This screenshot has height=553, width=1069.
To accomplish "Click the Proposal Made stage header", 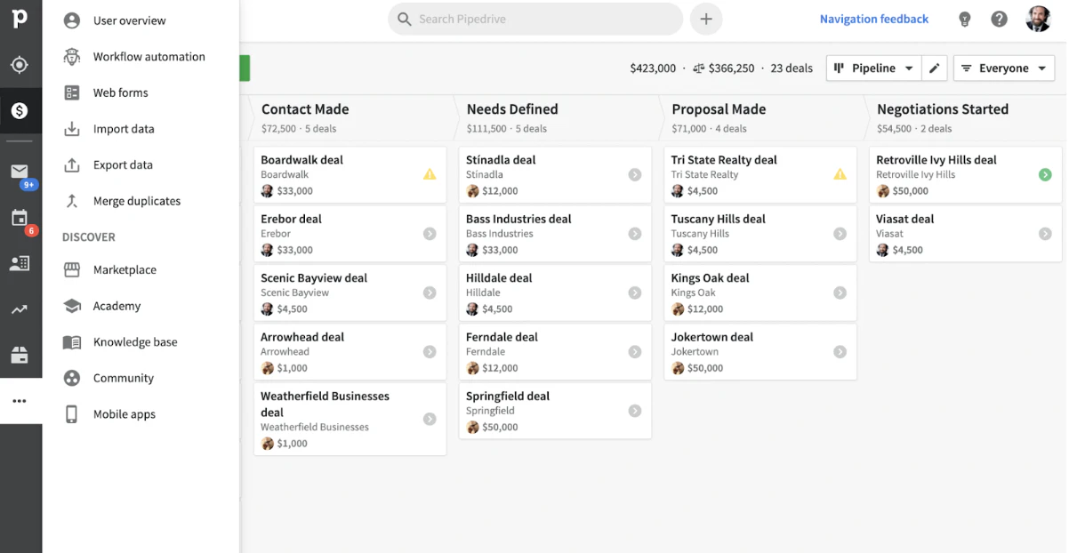I will 761,117.
